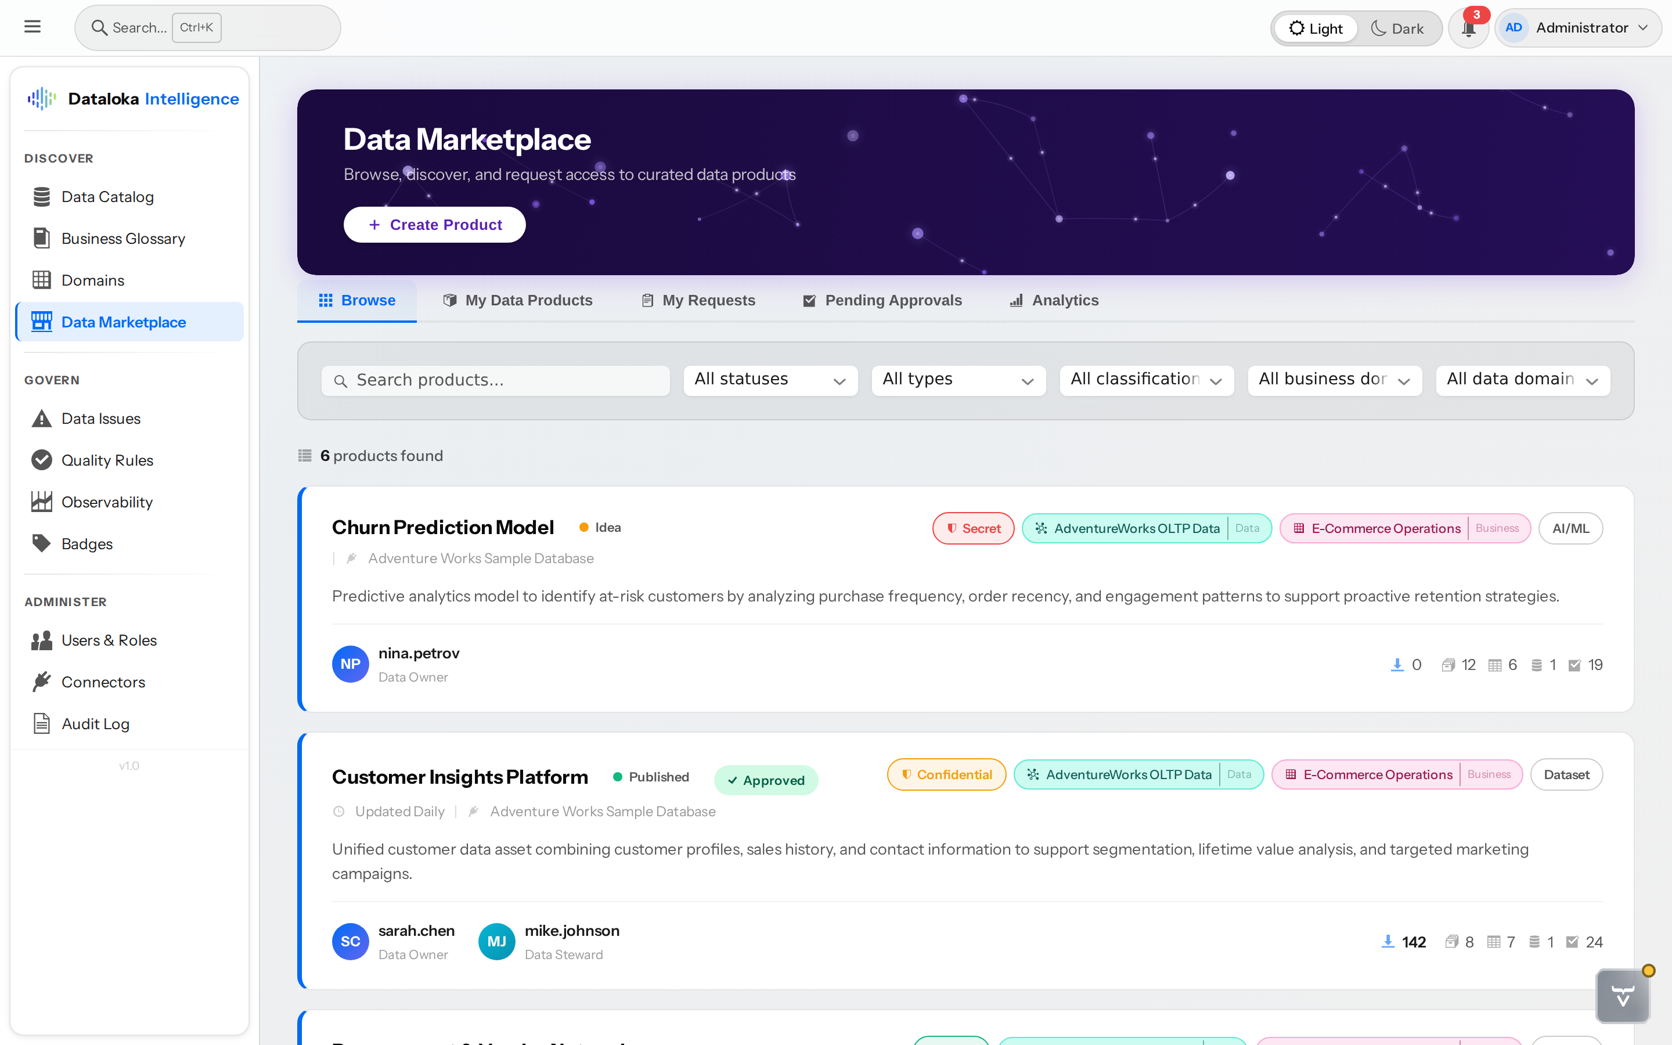The image size is (1672, 1045).
Task: Open the Data Catalog section
Action: click(x=108, y=196)
